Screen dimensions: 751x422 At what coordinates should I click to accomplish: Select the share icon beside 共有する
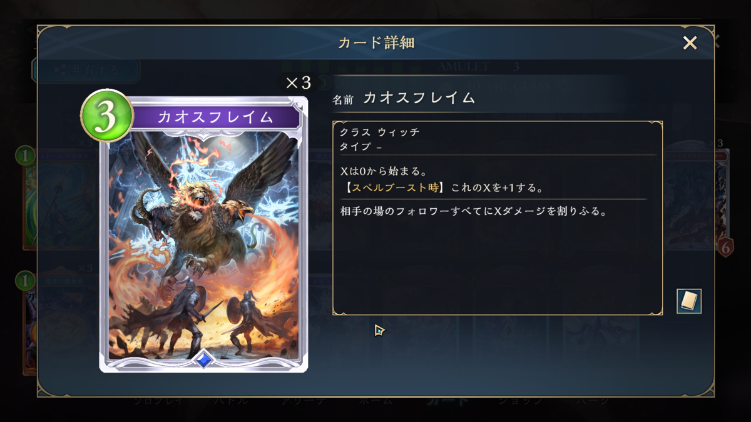[x=60, y=71]
